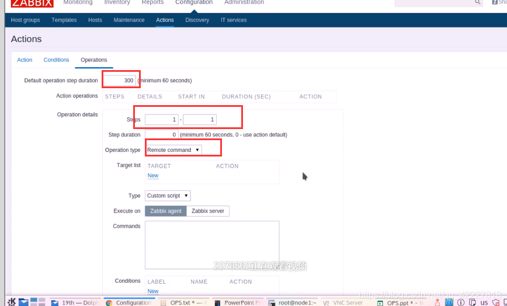Open the Administration menu
This screenshot has height=306, width=507.
(x=244, y=2)
